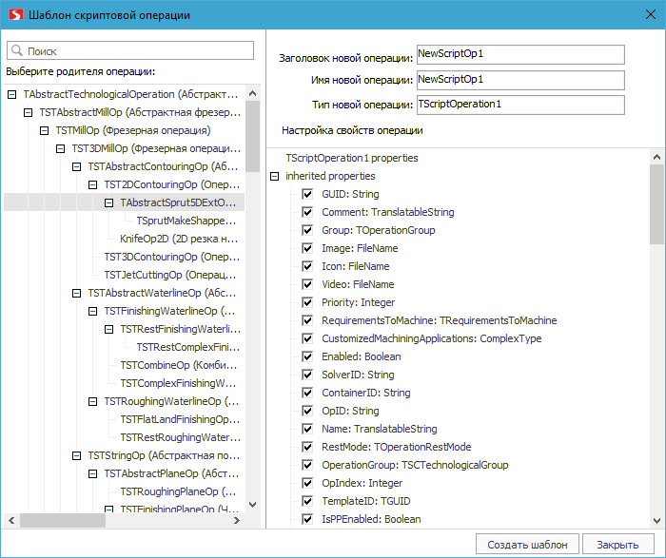The height and width of the screenshot is (558, 666).
Task: Click the Тип новой операции field
Action: click(x=519, y=105)
